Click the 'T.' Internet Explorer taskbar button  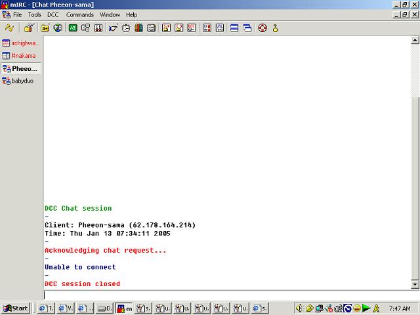(46, 308)
